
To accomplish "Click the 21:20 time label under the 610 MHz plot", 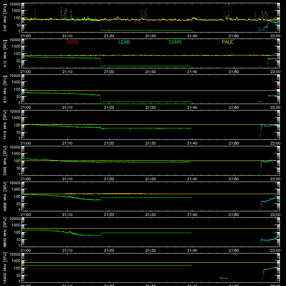I will [109, 108].
